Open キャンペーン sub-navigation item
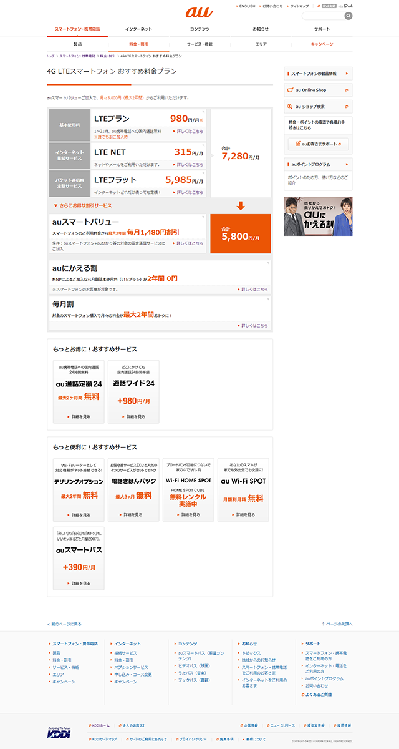 pyautogui.click(x=322, y=44)
